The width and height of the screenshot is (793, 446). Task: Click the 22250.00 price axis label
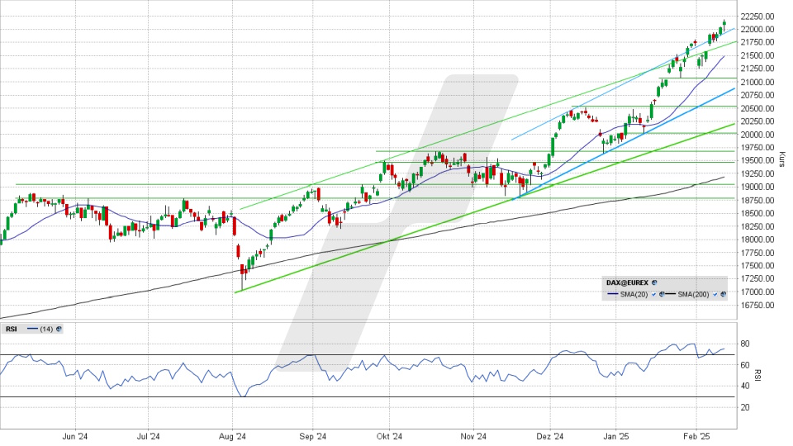pos(757,17)
